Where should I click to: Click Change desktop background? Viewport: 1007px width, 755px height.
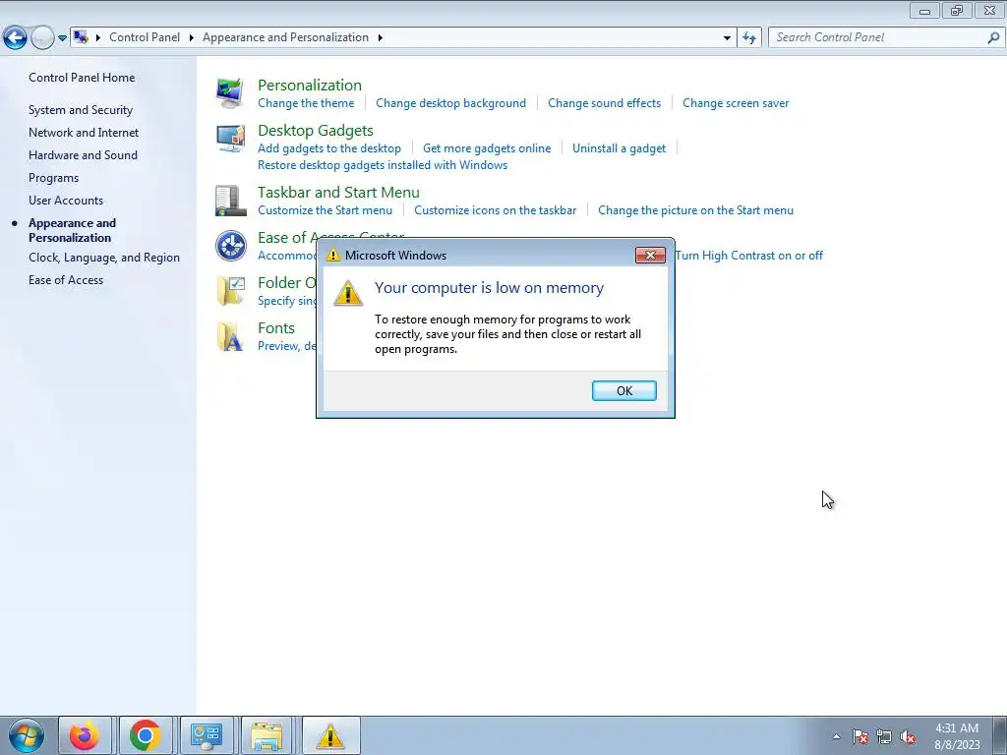click(x=450, y=102)
